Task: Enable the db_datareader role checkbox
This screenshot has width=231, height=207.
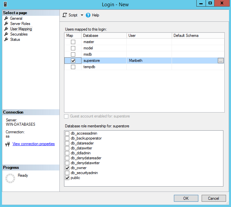Action: [x=67, y=143]
